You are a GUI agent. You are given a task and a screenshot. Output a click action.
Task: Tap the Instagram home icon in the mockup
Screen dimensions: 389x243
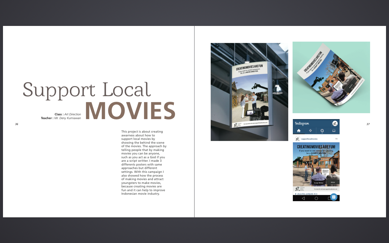click(299, 131)
